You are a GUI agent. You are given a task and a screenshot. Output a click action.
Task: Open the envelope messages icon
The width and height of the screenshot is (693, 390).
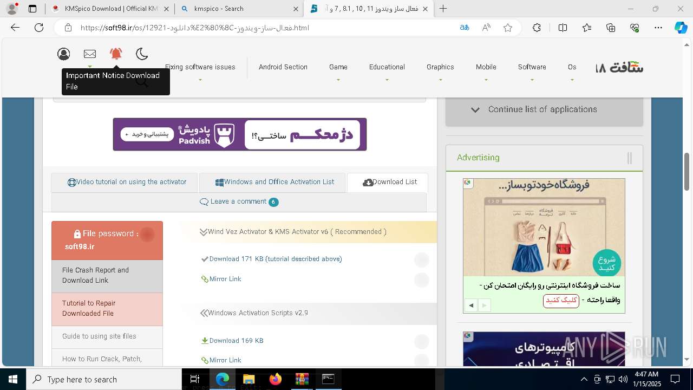point(90,54)
